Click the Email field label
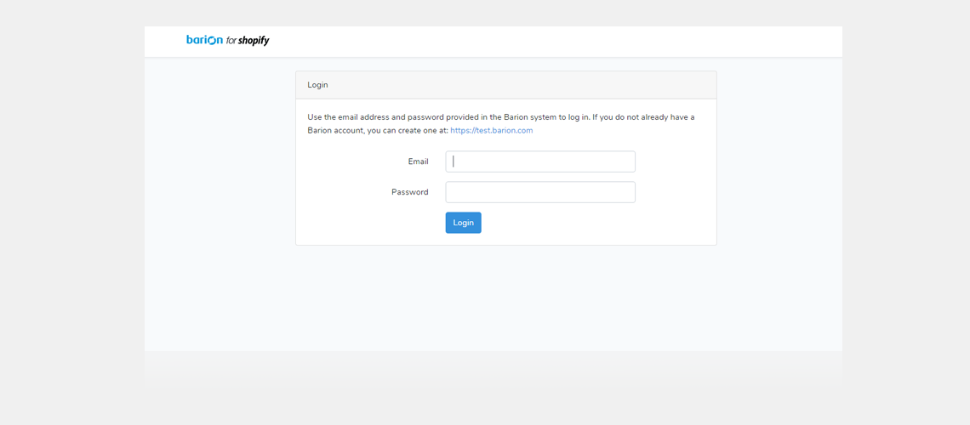This screenshot has width=970, height=425. point(418,161)
